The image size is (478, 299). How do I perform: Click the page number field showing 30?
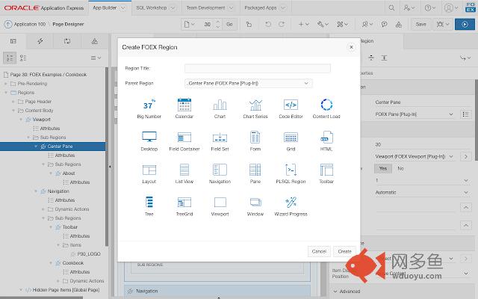[208, 24]
